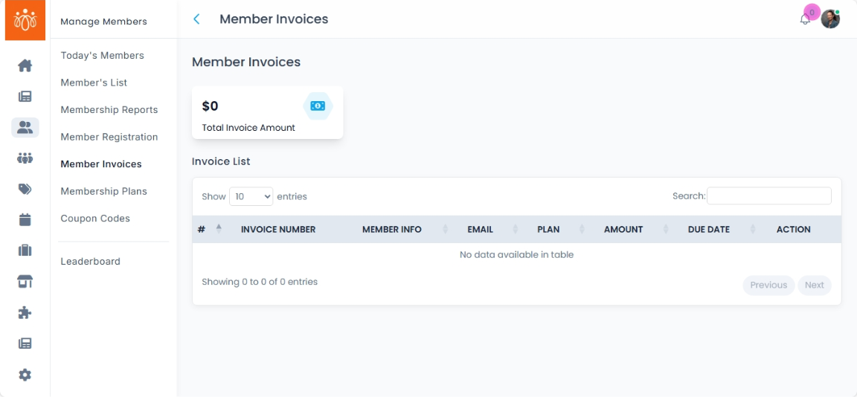Select Coupon Codes from the side menu
The width and height of the screenshot is (857, 397).
(95, 219)
